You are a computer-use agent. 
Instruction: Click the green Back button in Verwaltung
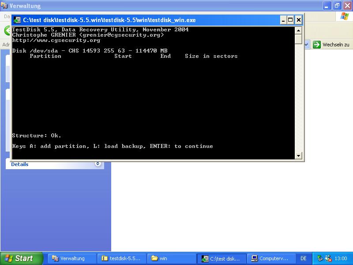[x=7, y=30]
